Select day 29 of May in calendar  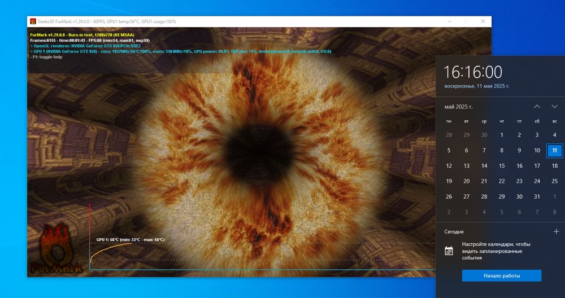(502, 196)
